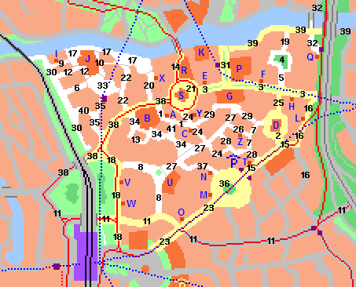Image resolution: width=356 pixels, height=287 pixels.
Task: Select the large building labeled B
Action: (147, 118)
